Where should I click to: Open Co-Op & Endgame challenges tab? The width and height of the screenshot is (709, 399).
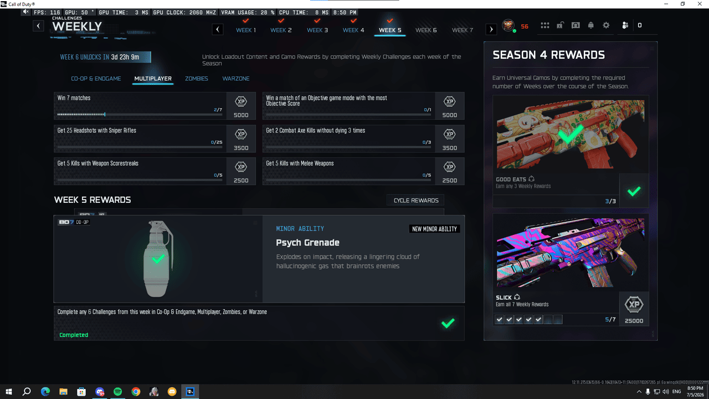tap(96, 79)
